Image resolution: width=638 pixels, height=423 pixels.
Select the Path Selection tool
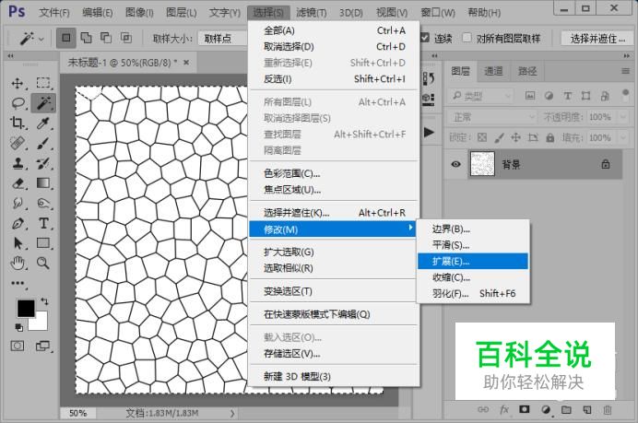click(18, 243)
